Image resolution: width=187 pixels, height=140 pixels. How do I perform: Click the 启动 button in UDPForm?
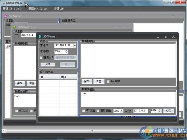pyautogui.click(x=48, y=64)
